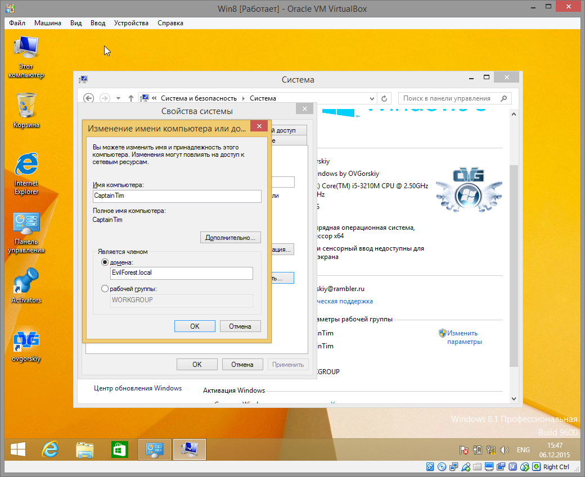
Task: Open the Справка menu
Action: tap(170, 22)
